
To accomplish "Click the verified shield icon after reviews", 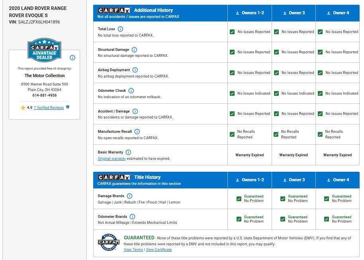I will 68,107.
